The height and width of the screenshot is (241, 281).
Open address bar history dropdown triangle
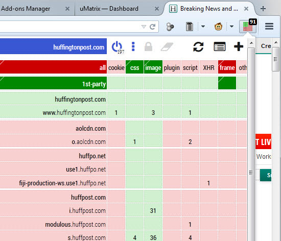pyautogui.click(x=144, y=27)
